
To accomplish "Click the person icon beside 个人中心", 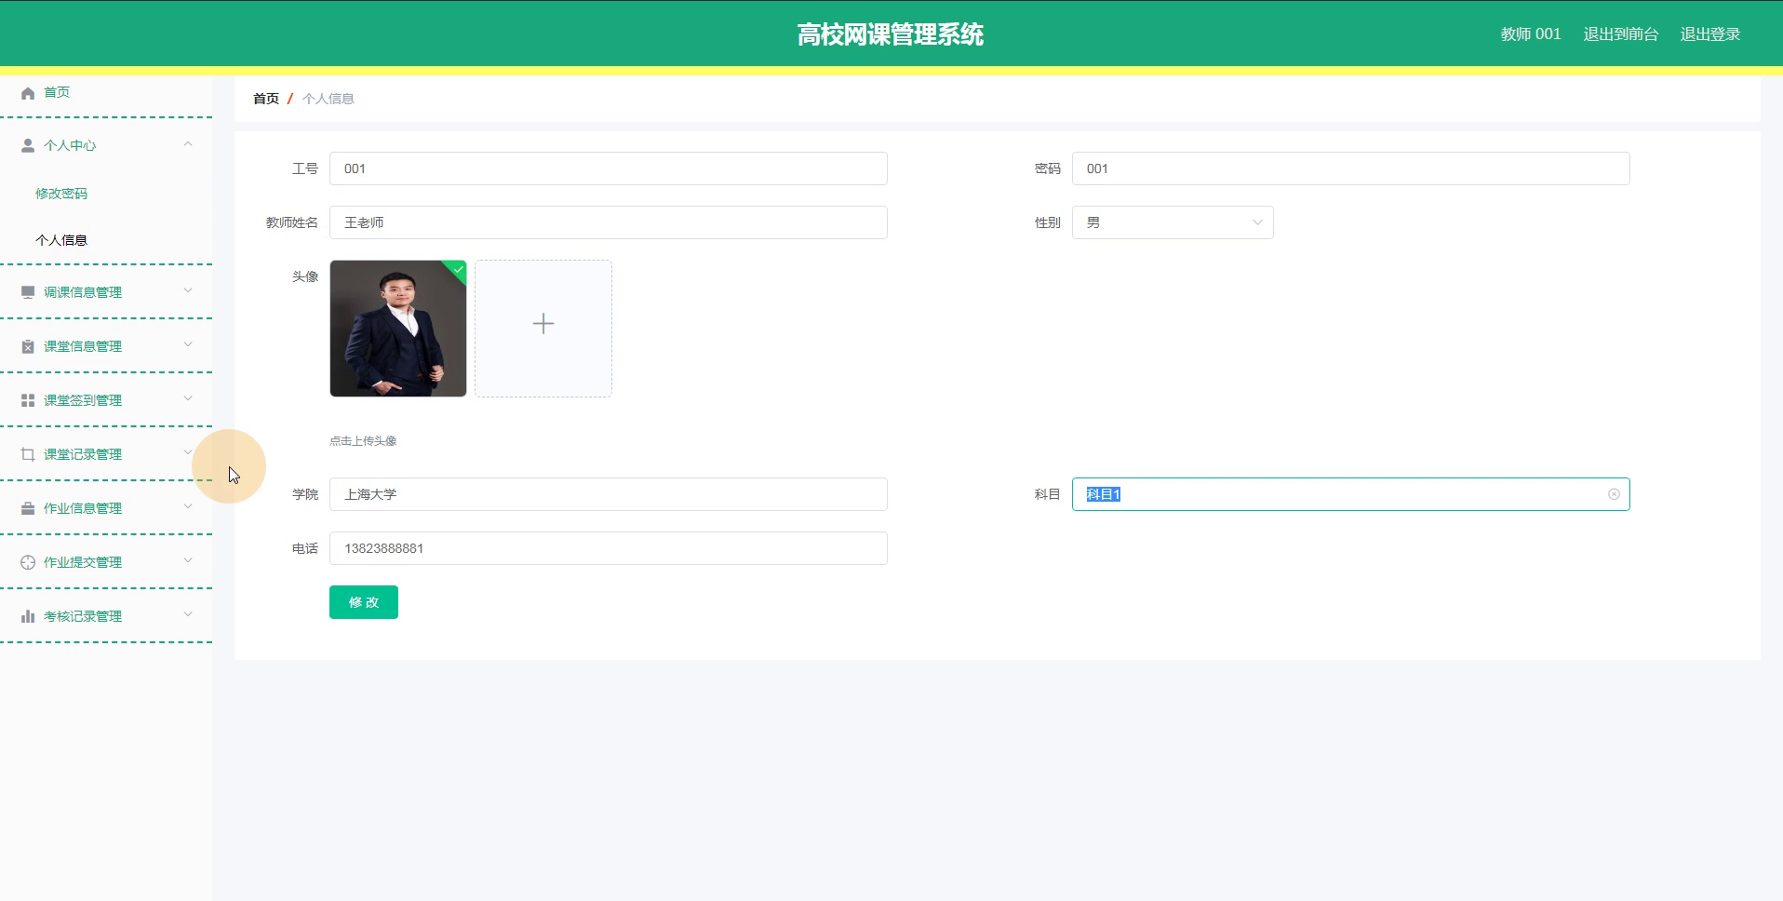I will [28, 145].
